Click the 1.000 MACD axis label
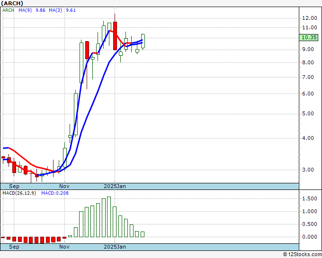 [310, 212]
